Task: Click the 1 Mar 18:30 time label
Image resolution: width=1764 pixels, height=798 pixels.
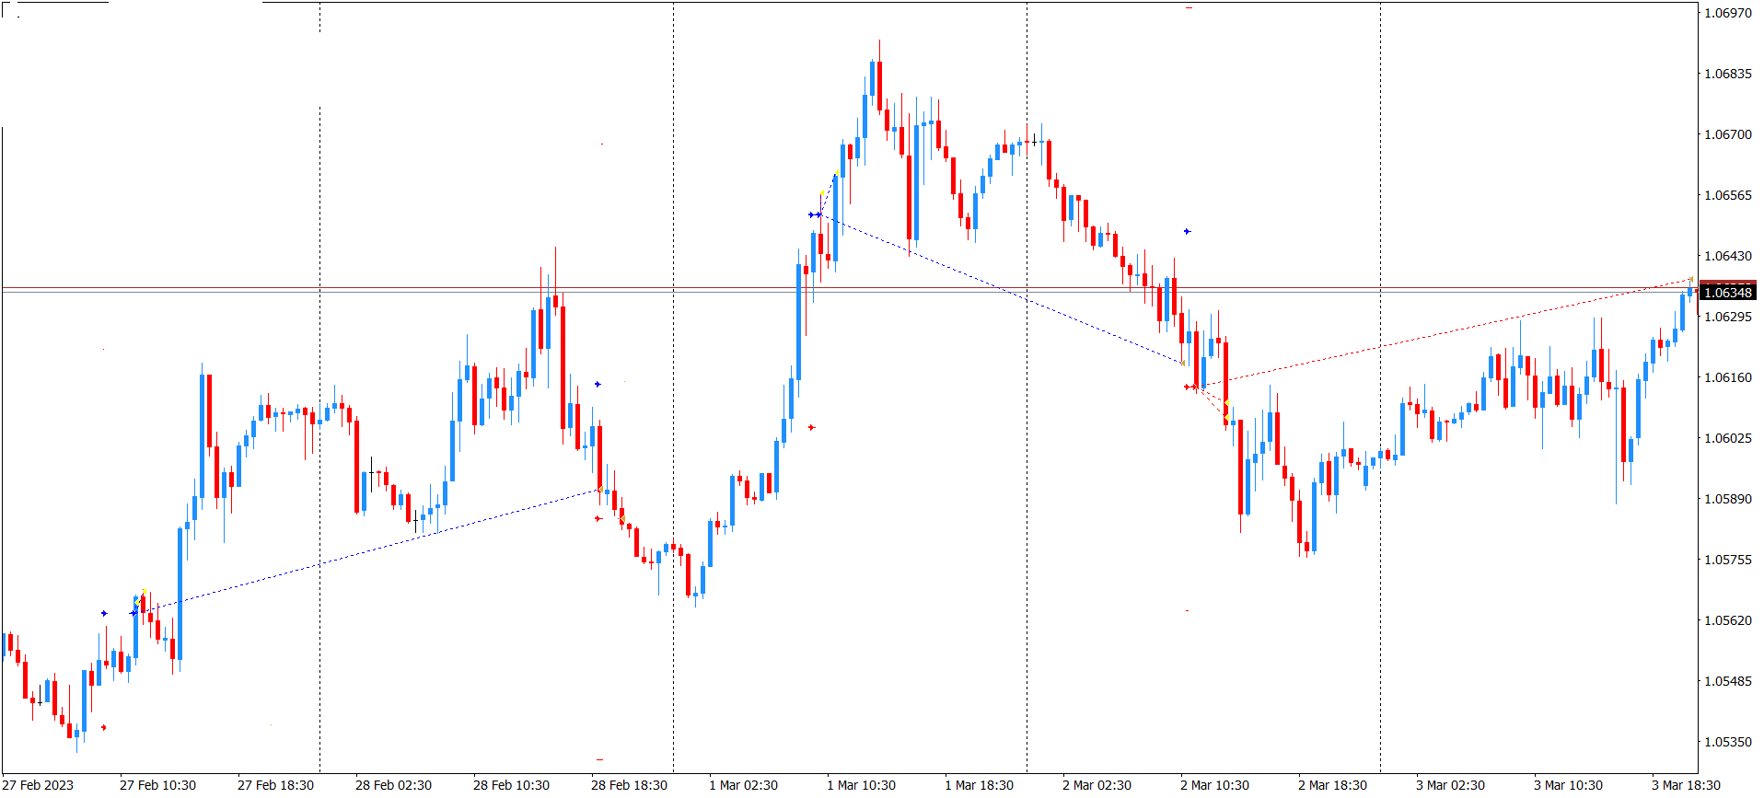Action: coord(979,785)
